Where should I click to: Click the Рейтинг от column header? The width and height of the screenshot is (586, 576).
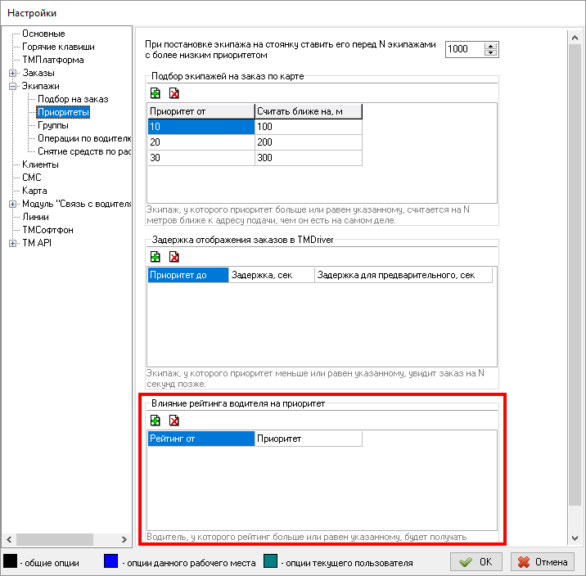(201, 439)
